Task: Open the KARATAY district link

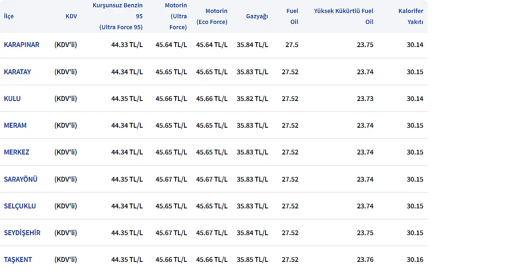Action: 17,72
